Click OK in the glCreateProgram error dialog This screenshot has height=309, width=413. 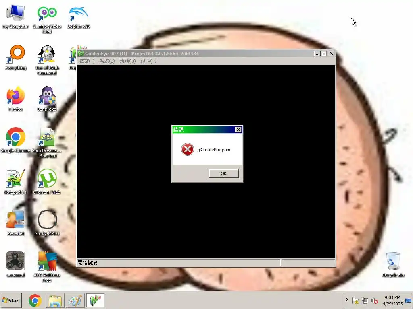(x=224, y=173)
